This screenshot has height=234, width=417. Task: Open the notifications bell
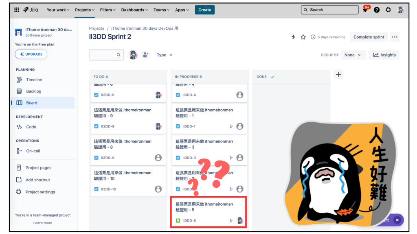(365, 10)
